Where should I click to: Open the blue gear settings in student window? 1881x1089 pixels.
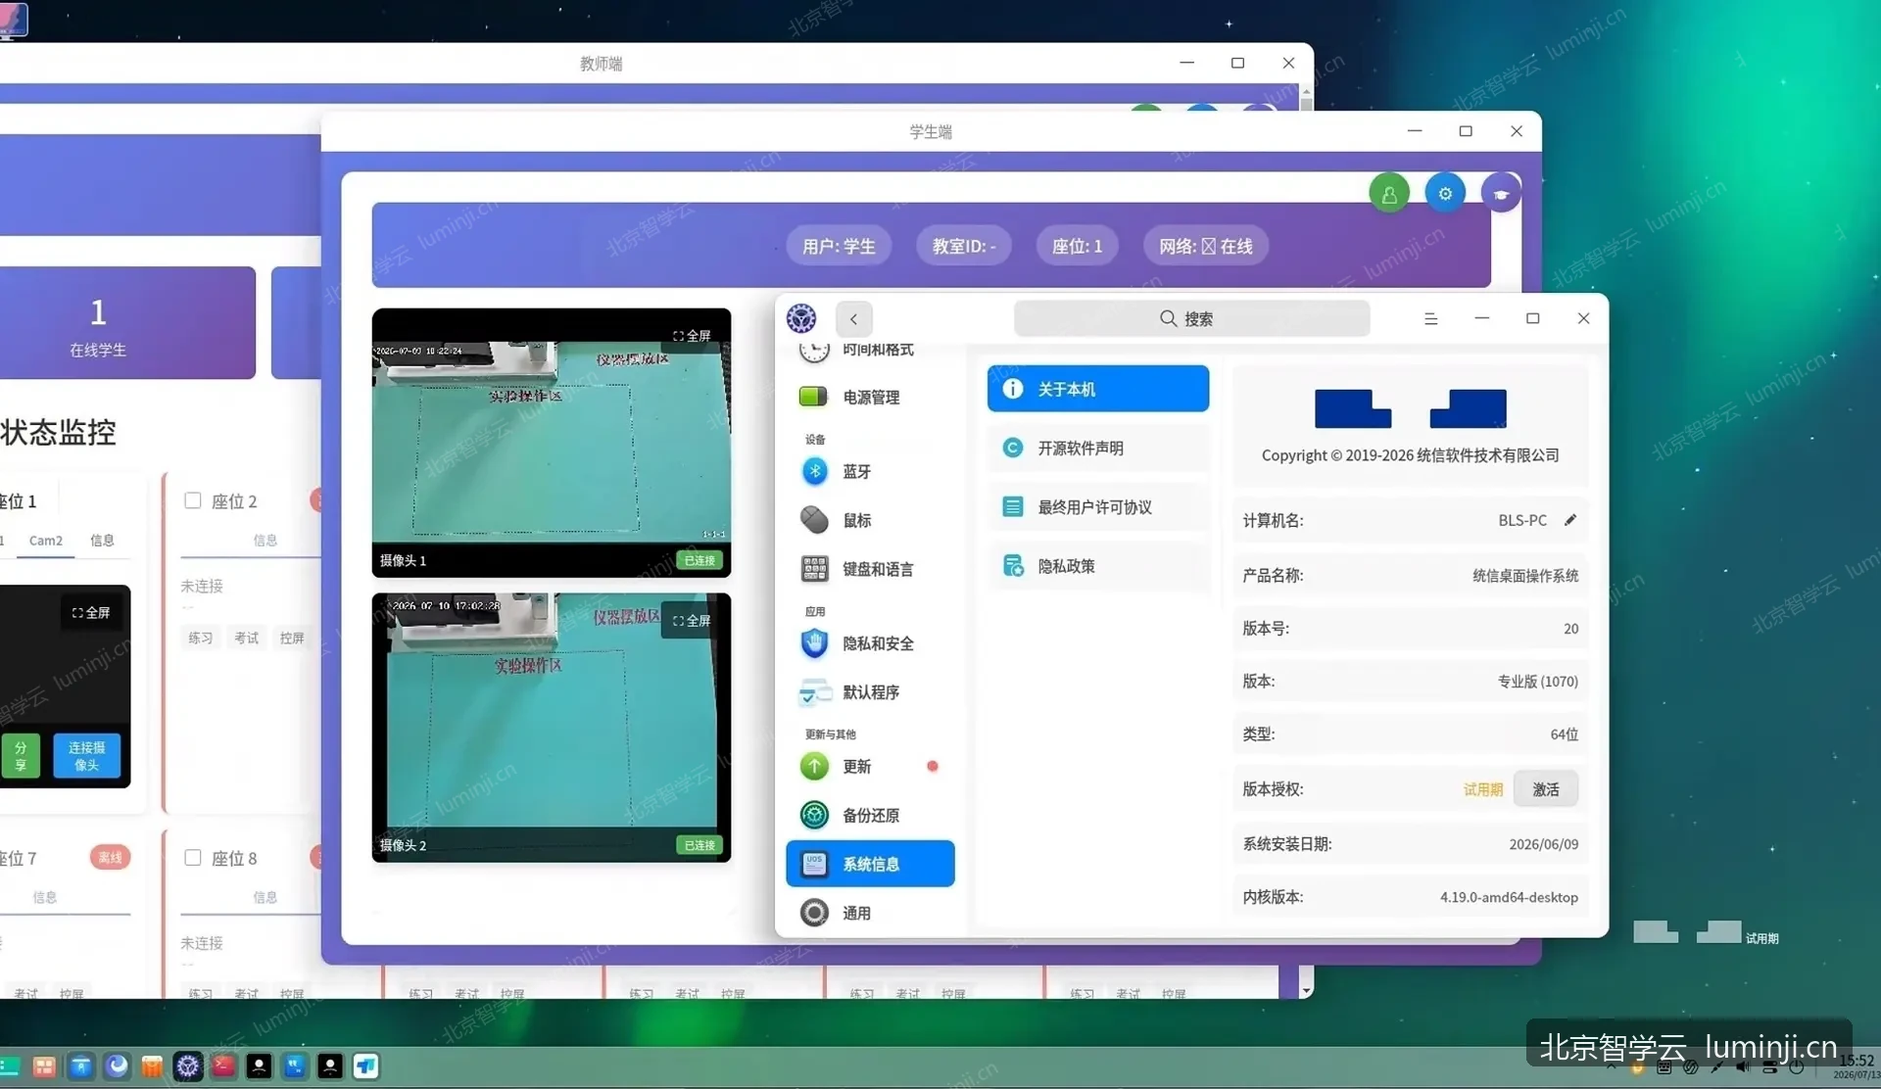1445,194
